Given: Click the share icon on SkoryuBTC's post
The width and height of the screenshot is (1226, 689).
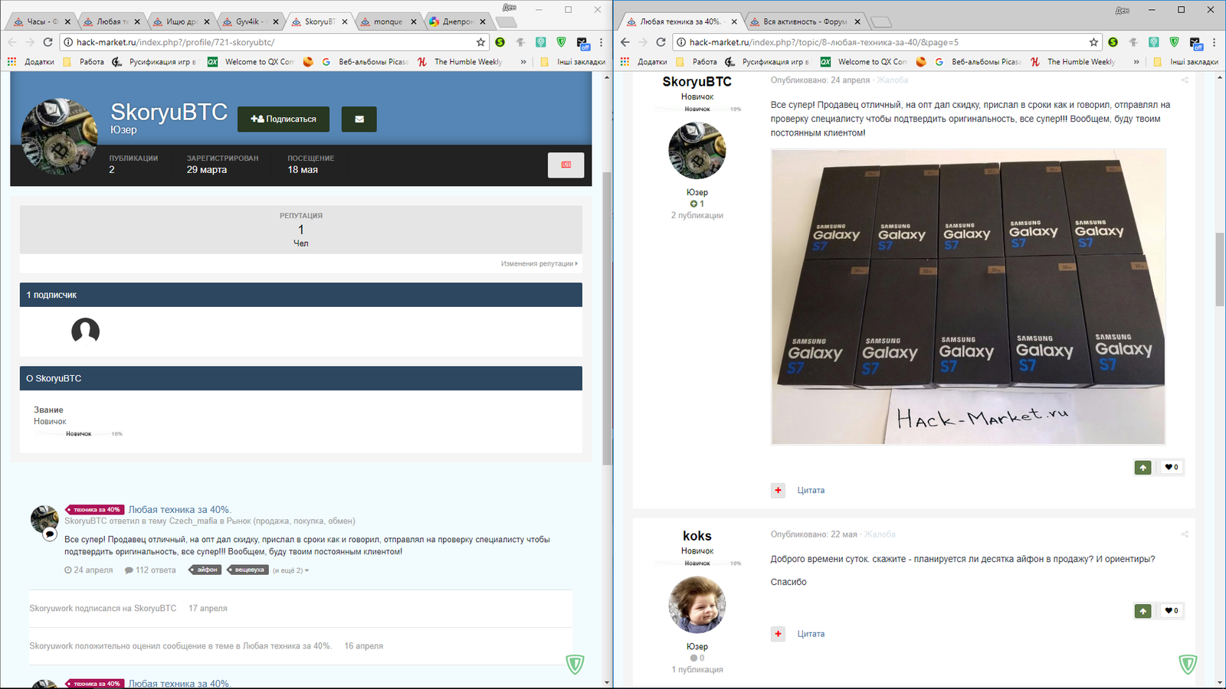Looking at the screenshot, I should point(1184,80).
